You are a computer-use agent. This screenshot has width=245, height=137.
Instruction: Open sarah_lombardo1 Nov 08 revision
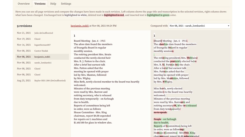click(42, 63)
